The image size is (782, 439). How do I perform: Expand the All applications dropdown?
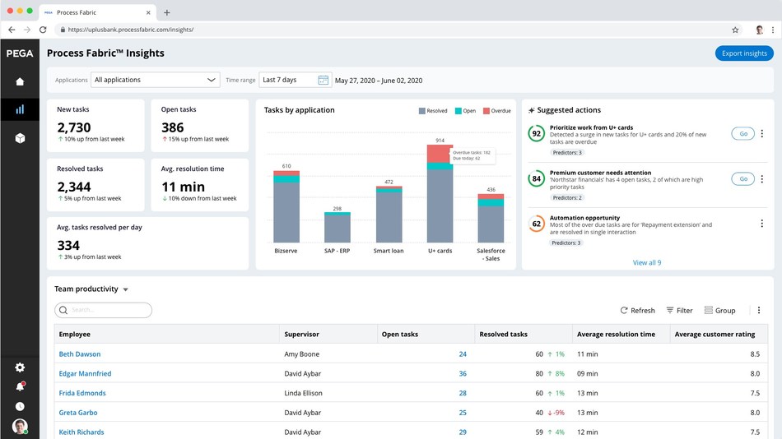click(x=155, y=80)
